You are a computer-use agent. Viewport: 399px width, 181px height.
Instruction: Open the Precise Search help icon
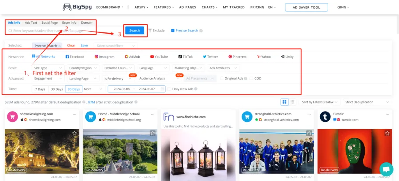pyautogui.click(x=201, y=30)
